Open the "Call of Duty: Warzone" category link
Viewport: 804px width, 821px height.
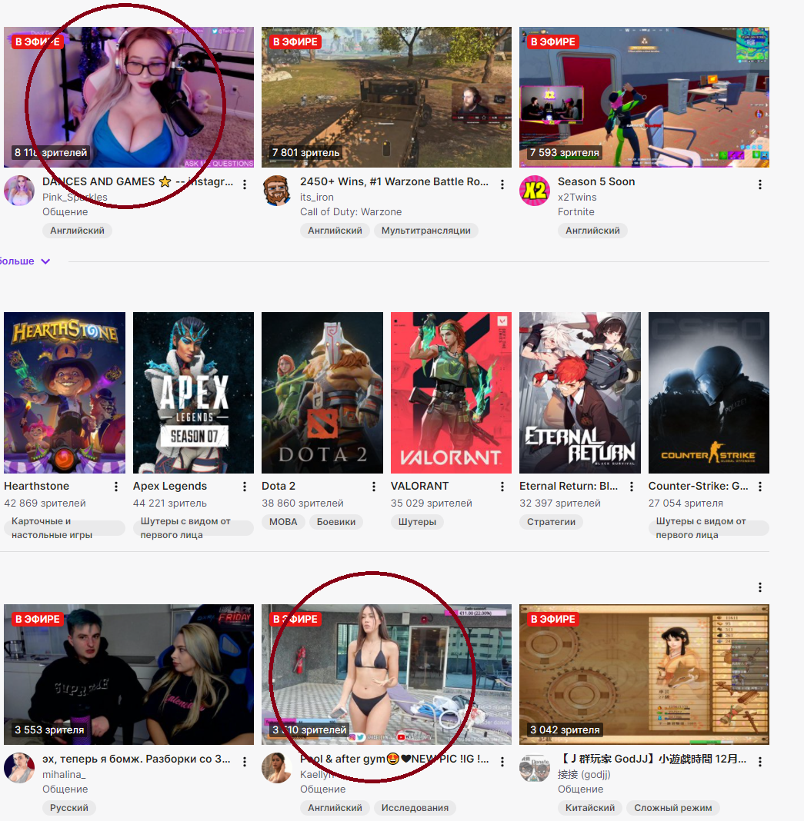pos(350,212)
